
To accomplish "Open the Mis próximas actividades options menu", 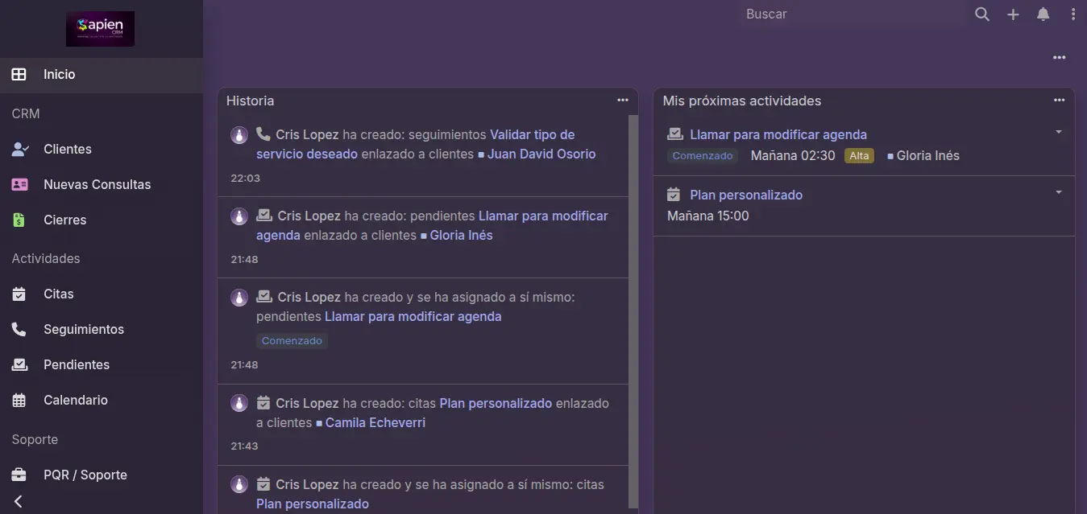I will 1058,100.
